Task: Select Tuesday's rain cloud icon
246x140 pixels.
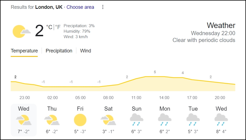Action: tap(193, 120)
